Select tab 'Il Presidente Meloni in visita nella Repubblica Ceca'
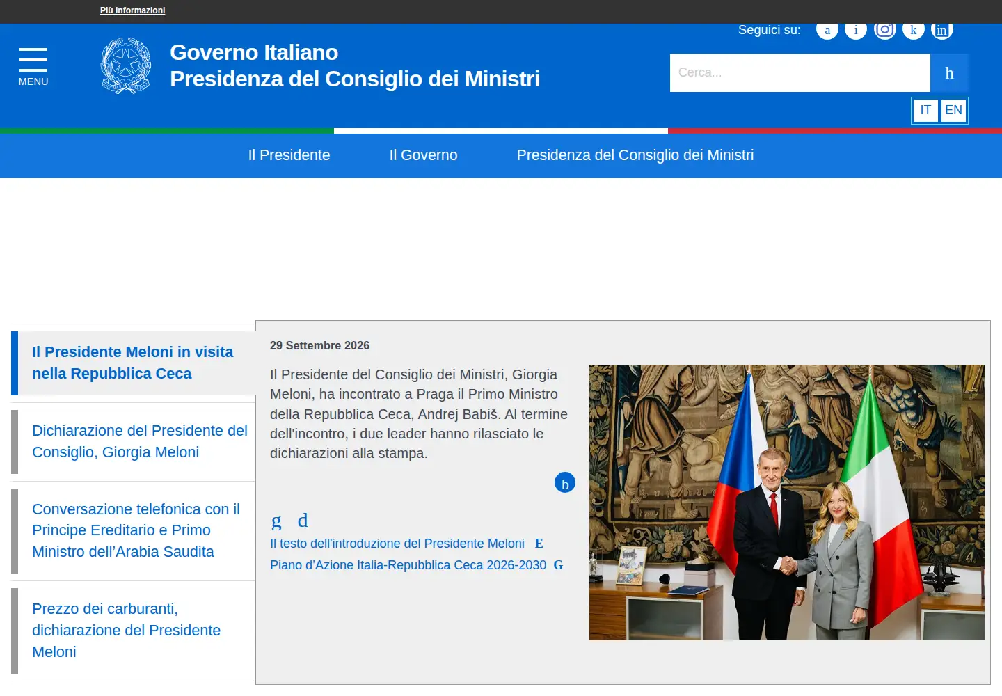1002x696 pixels. click(134, 363)
